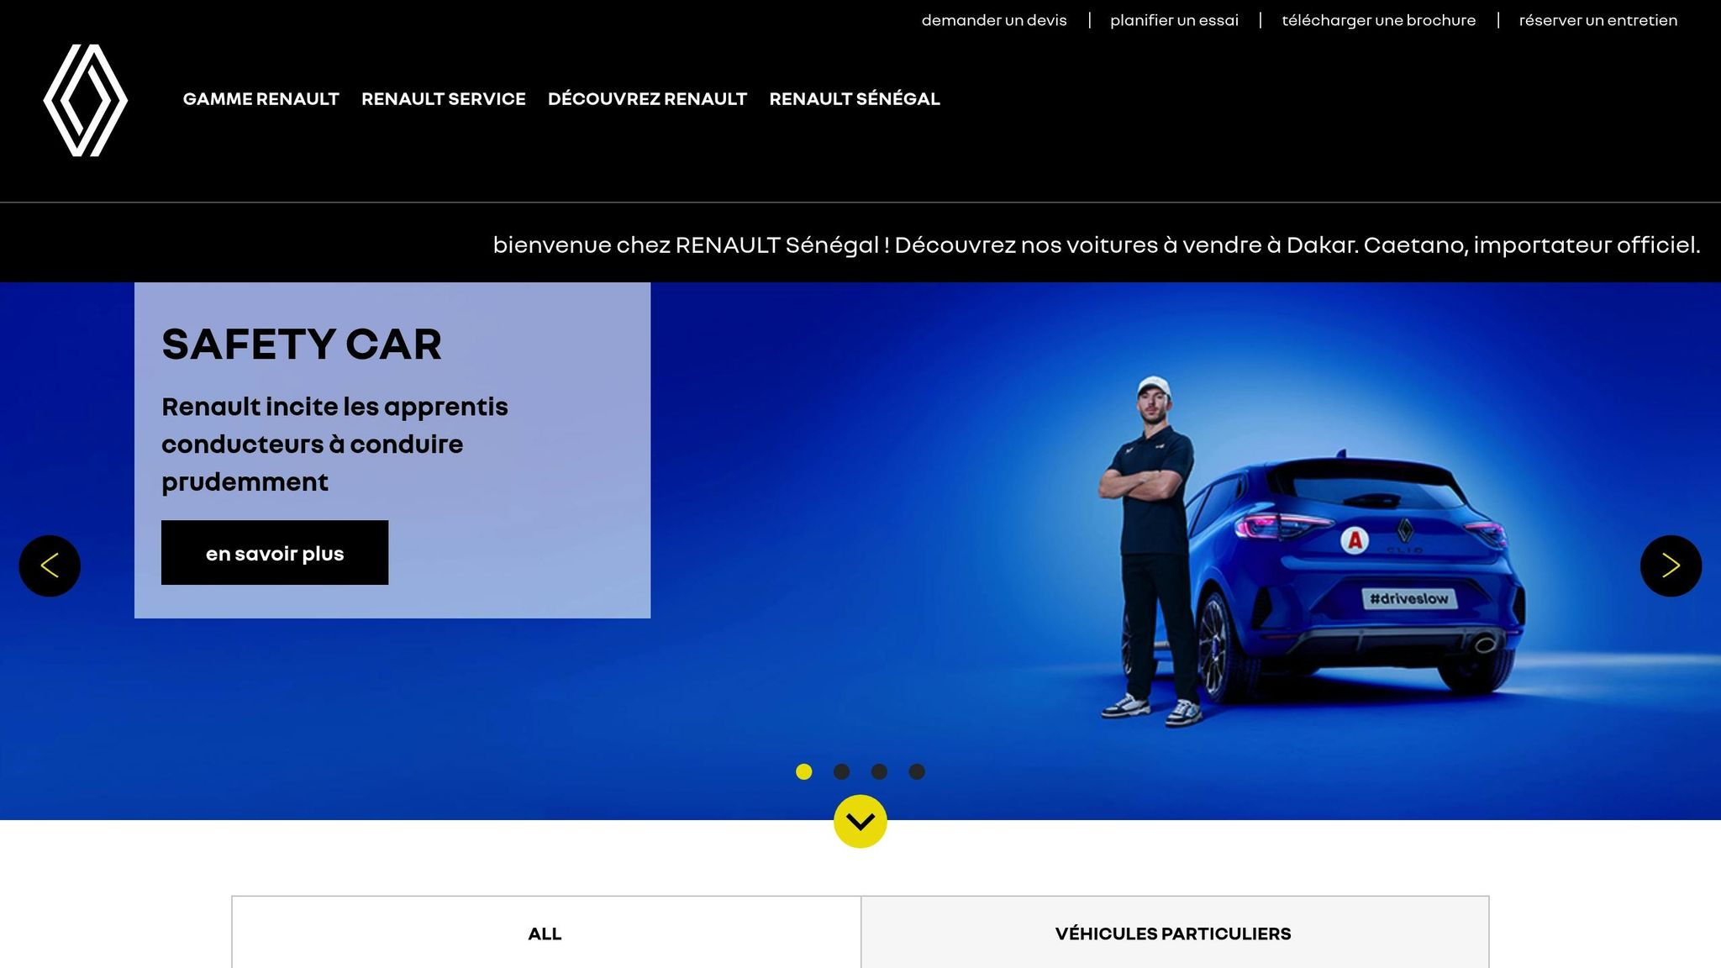Click 'planifier un essai' link
This screenshot has width=1721, height=968.
click(1174, 20)
